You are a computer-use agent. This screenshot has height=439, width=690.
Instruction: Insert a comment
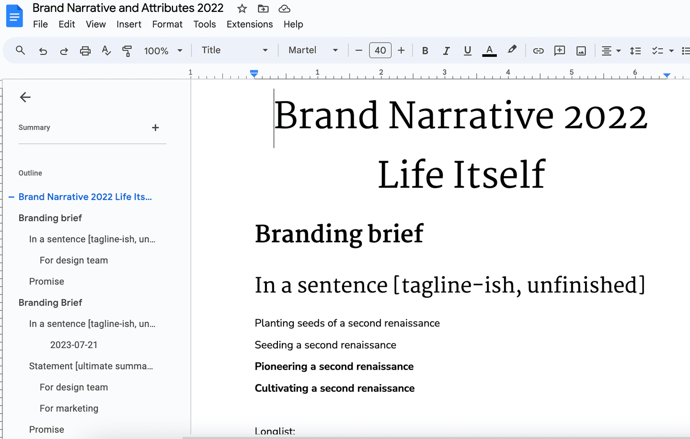click(x=559, y=50)
